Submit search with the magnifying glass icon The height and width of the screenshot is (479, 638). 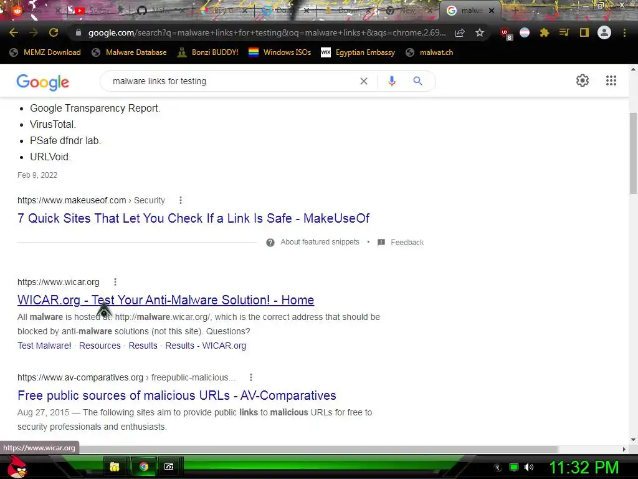(417, 81)
